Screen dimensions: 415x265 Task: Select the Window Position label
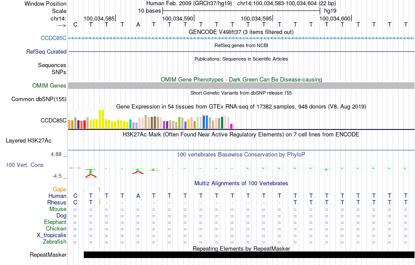[x=45, y=3]
